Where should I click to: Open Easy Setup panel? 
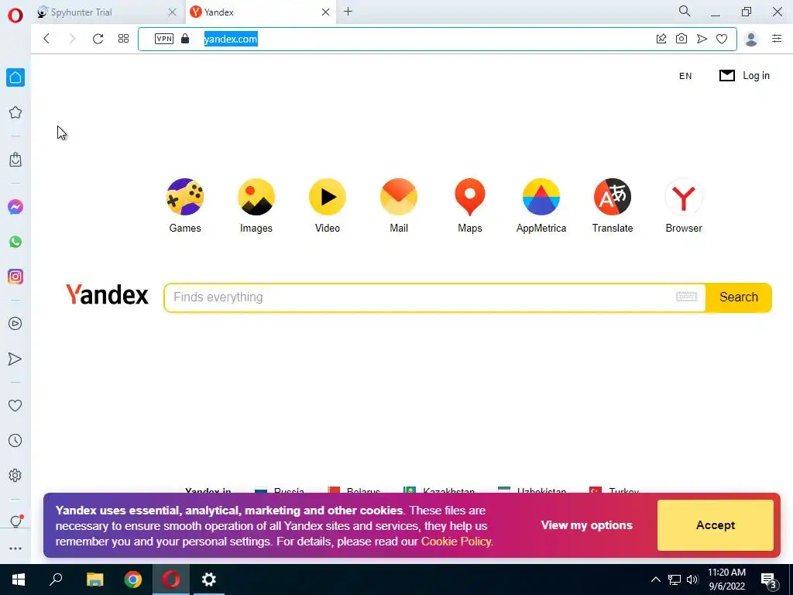pyautogui.click(x=777, y=39)
